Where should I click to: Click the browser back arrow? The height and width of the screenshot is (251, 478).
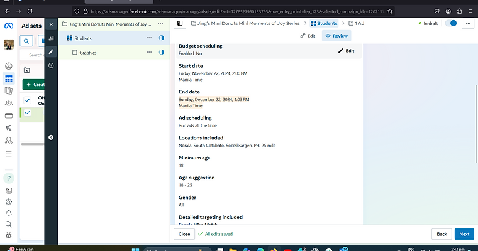[8, 11]
